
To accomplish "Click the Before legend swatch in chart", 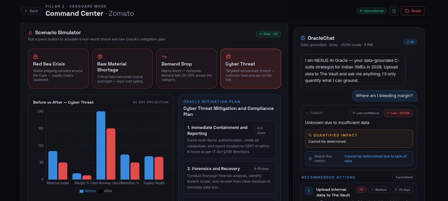I will tap(81, 191).
